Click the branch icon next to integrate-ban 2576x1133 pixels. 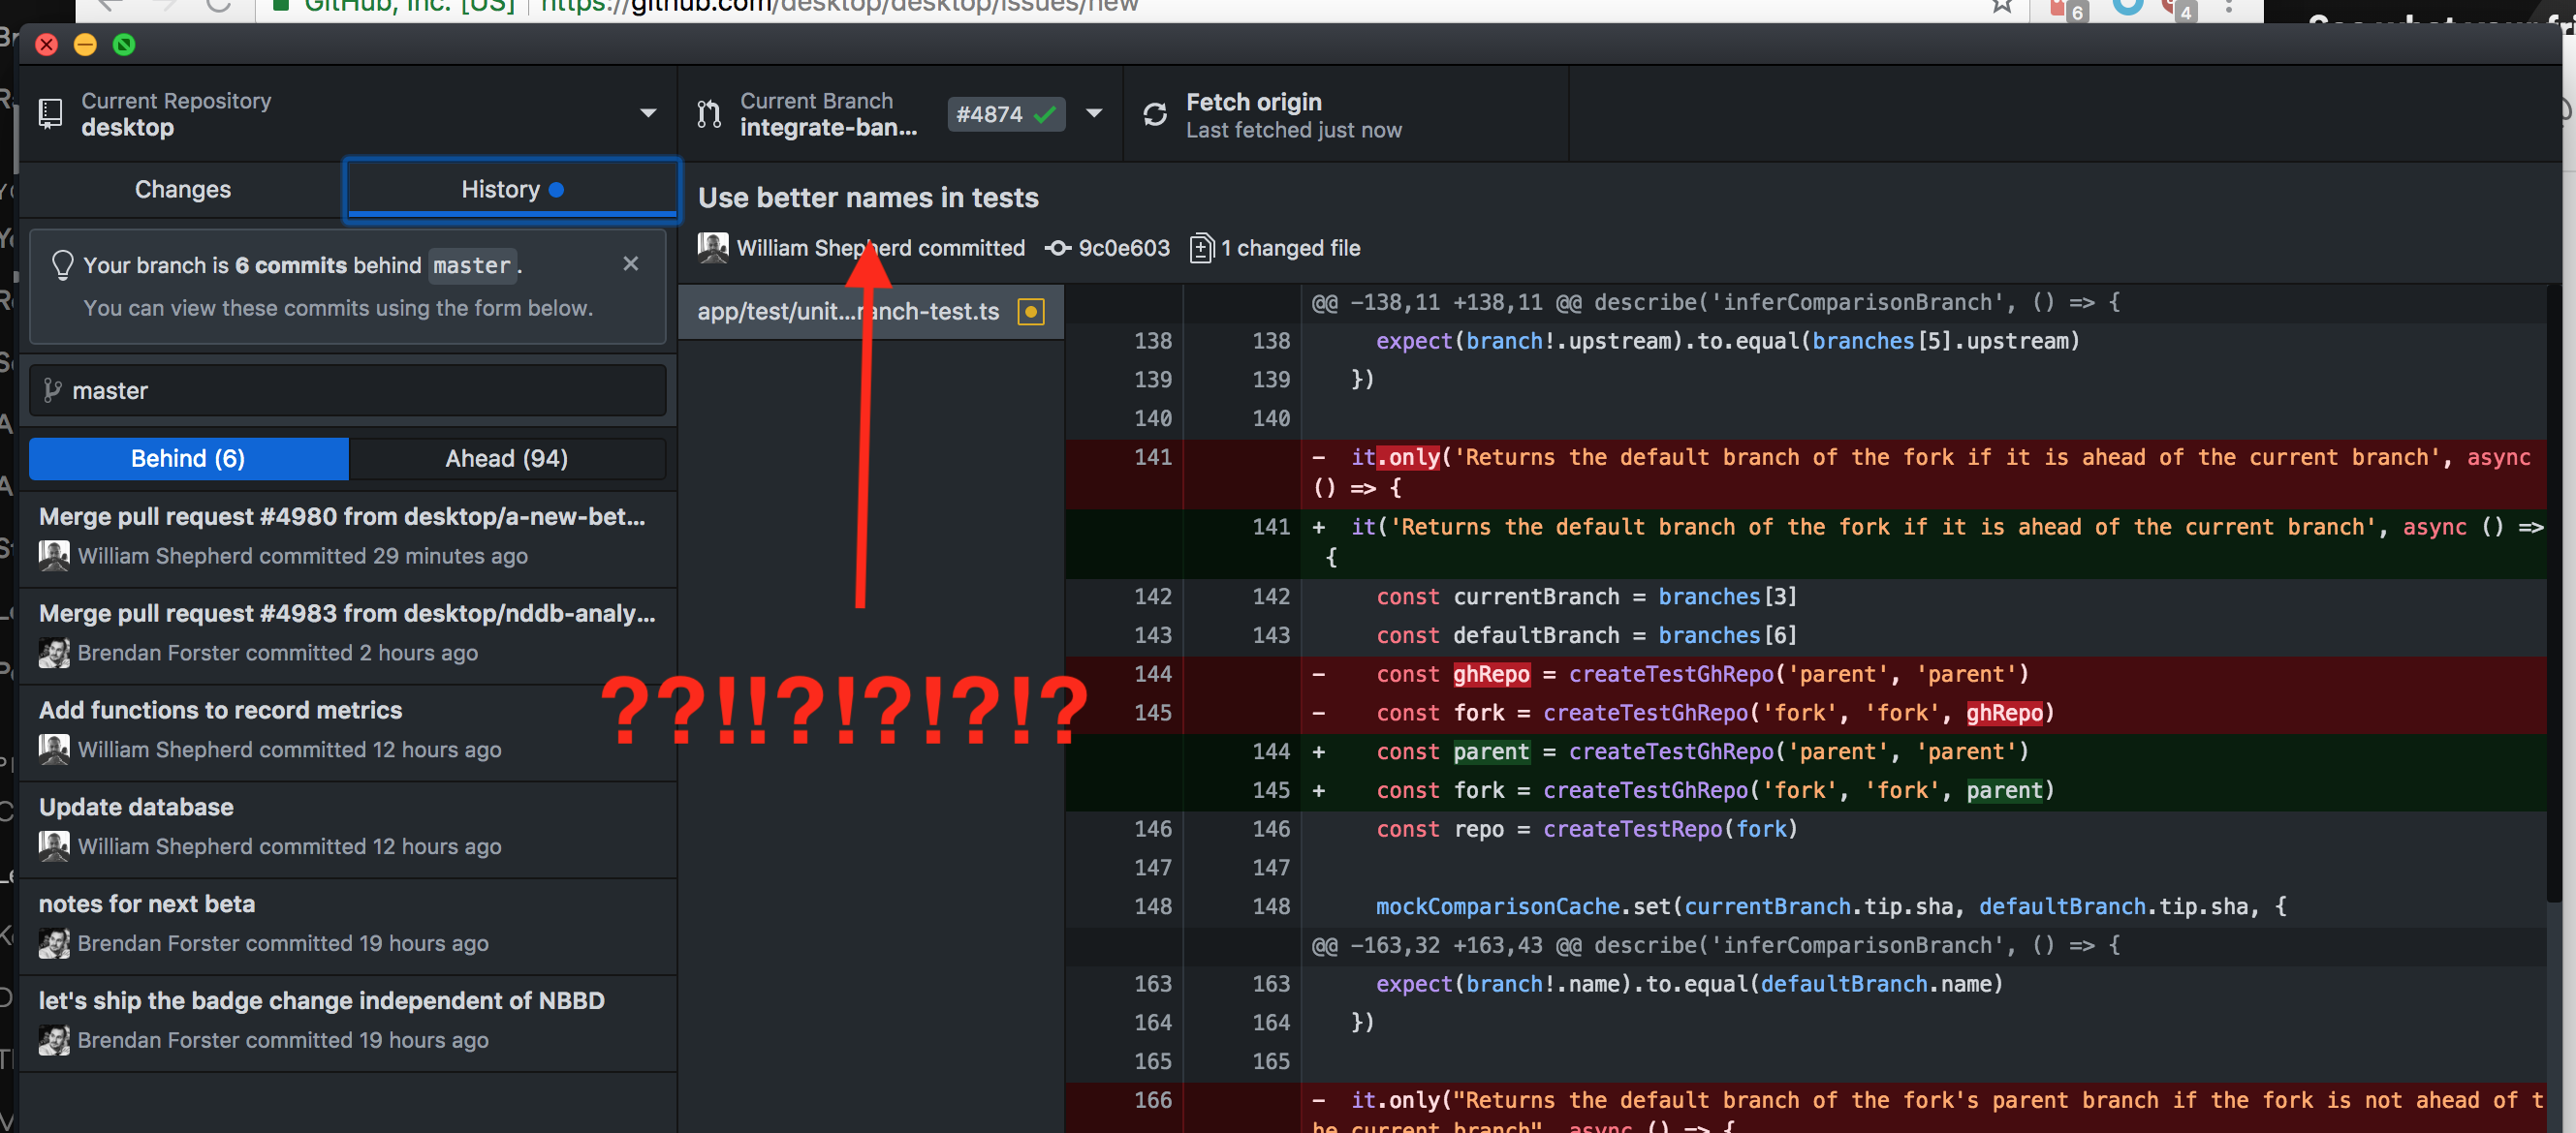(x=710, y=113)
